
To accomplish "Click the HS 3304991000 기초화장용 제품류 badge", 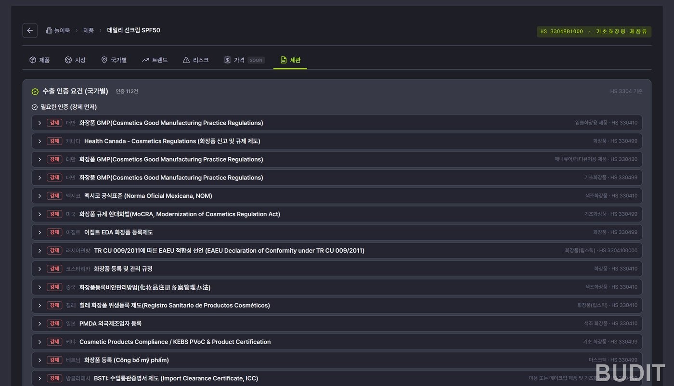I will pyautogui.click(x=594, y=32).
